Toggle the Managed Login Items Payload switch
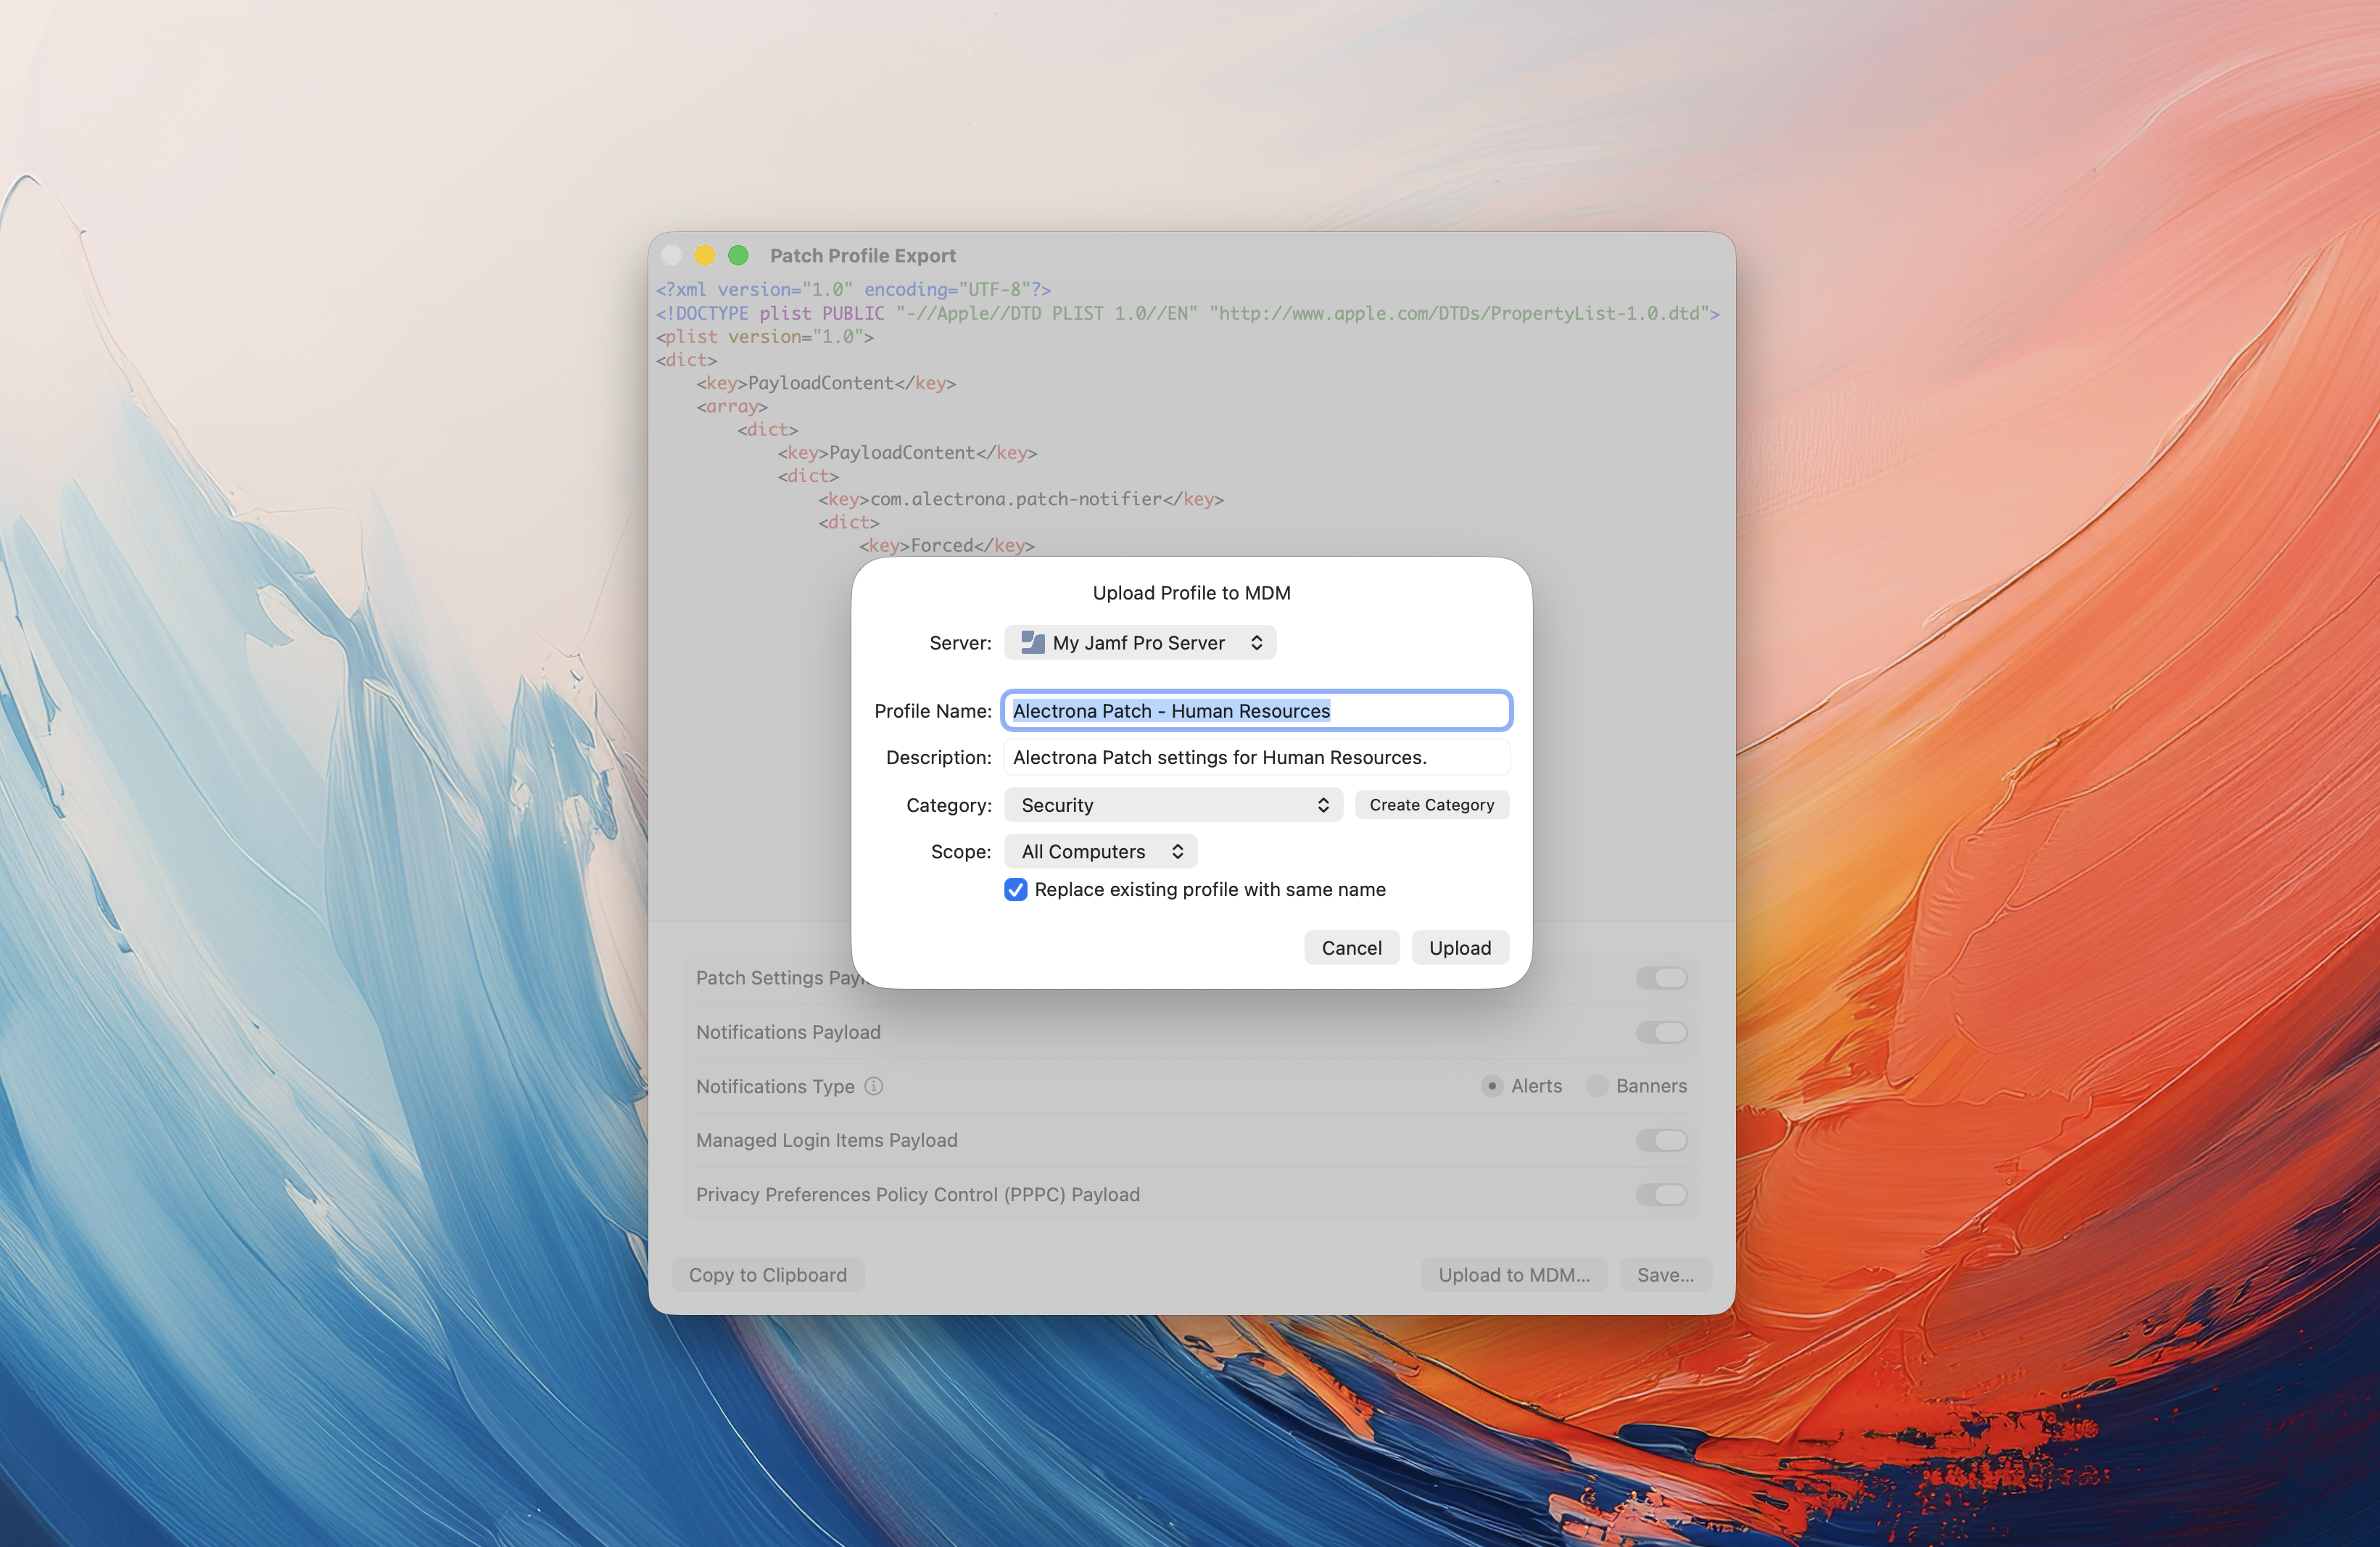The image size is (2380, 1547). tap(1661, 1140)
